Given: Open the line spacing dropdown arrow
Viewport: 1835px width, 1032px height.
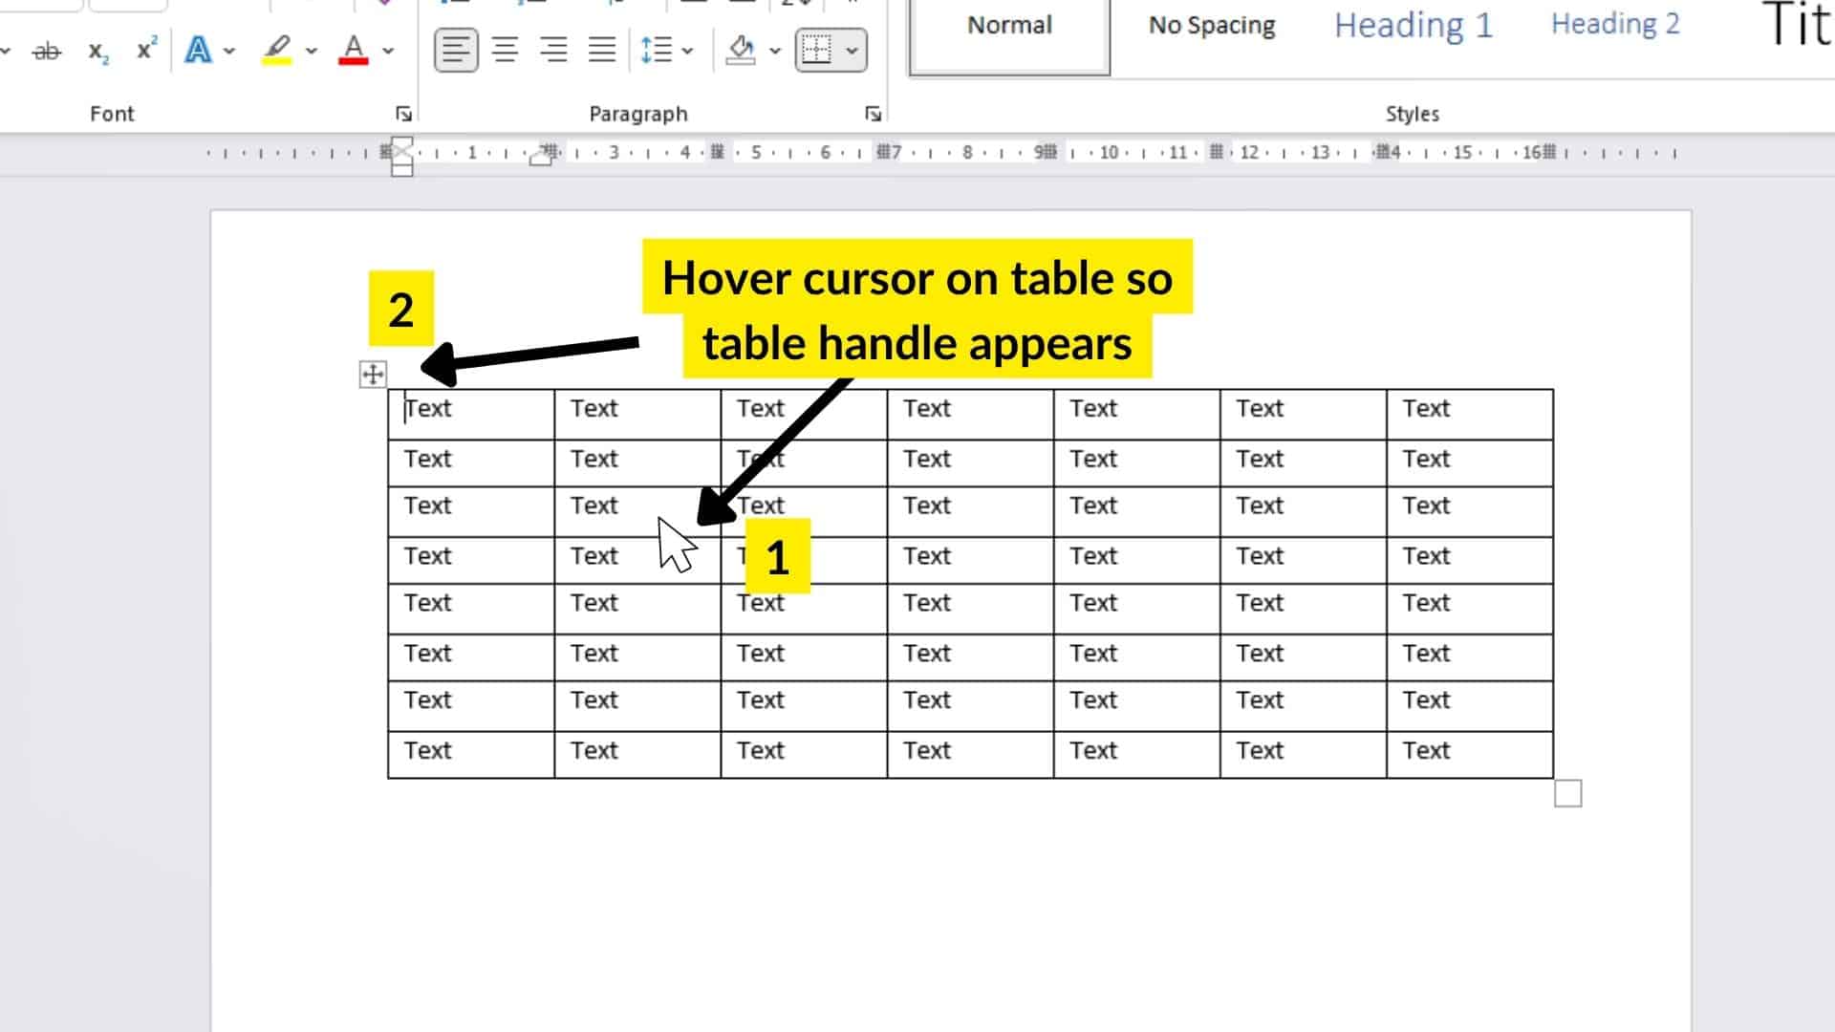Looking at the screenshot, I should pos(685,51).
